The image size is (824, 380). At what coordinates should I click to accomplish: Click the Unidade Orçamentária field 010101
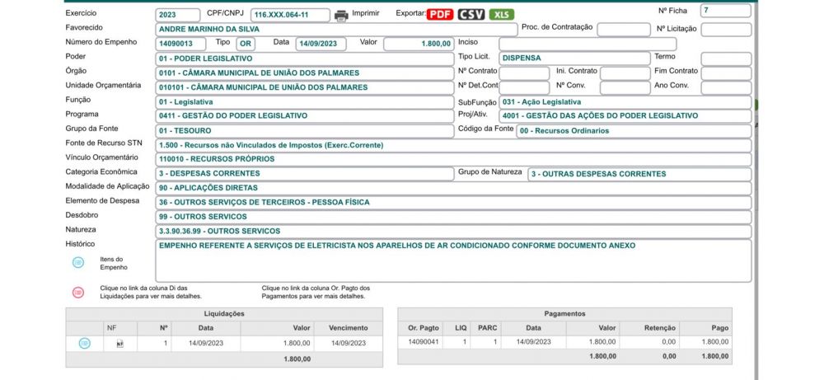coord(304,87)
